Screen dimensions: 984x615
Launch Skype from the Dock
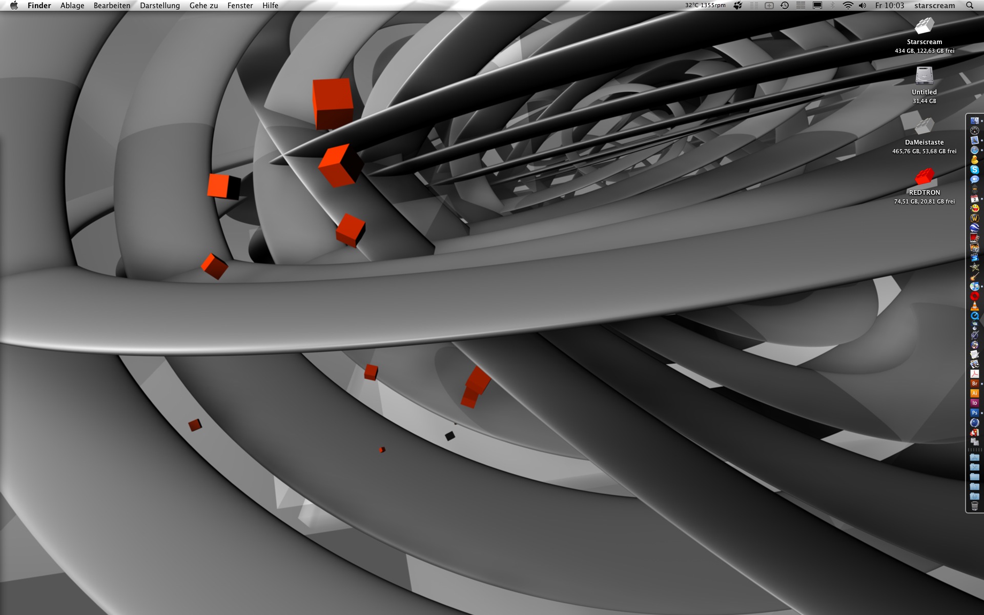[975, 169]
